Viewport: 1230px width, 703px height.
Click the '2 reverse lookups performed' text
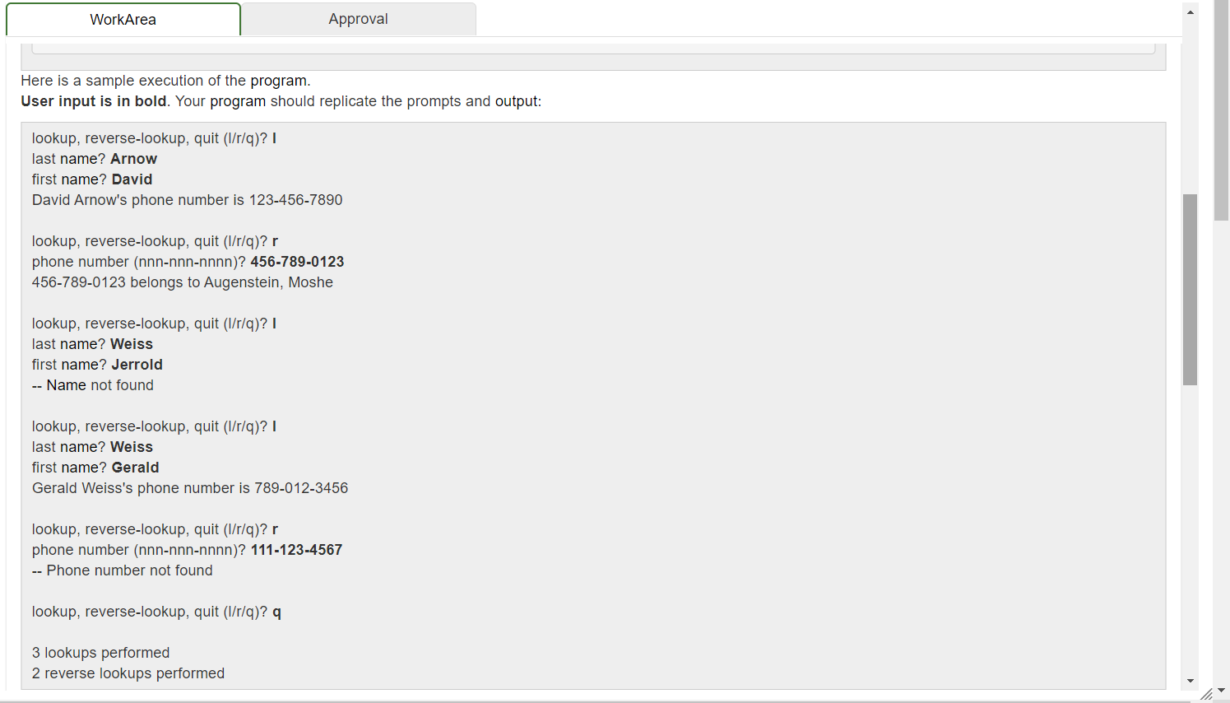coord(127,673)
